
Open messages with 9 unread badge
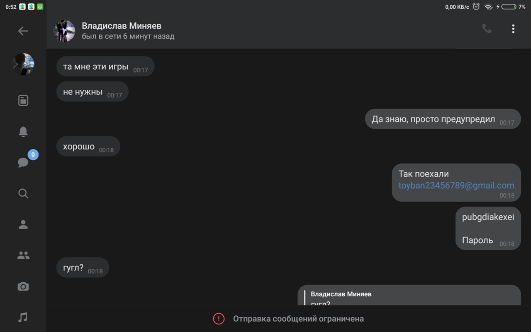tap(23, 162)
